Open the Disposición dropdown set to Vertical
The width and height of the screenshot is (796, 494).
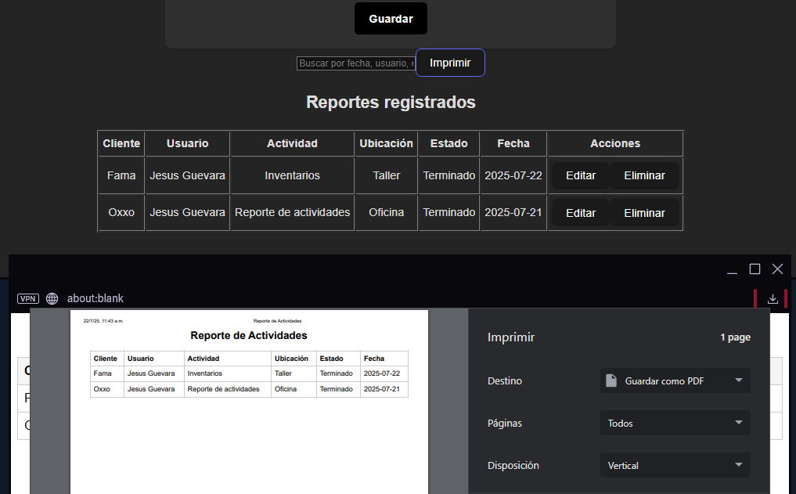[675, 465]
